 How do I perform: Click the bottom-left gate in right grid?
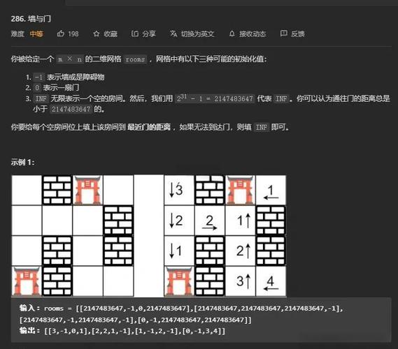tap(179, 281)
